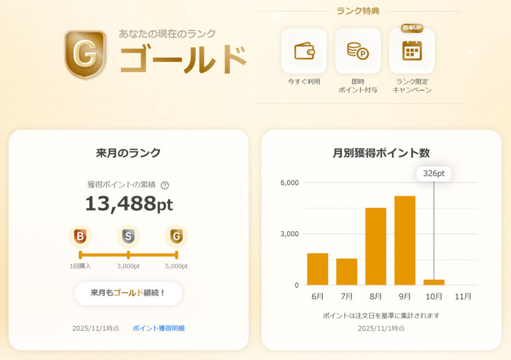Viewport: 511px width, 360px height.
Task: Select the tallest 9月 bar
Action: (x=405, y=240)
